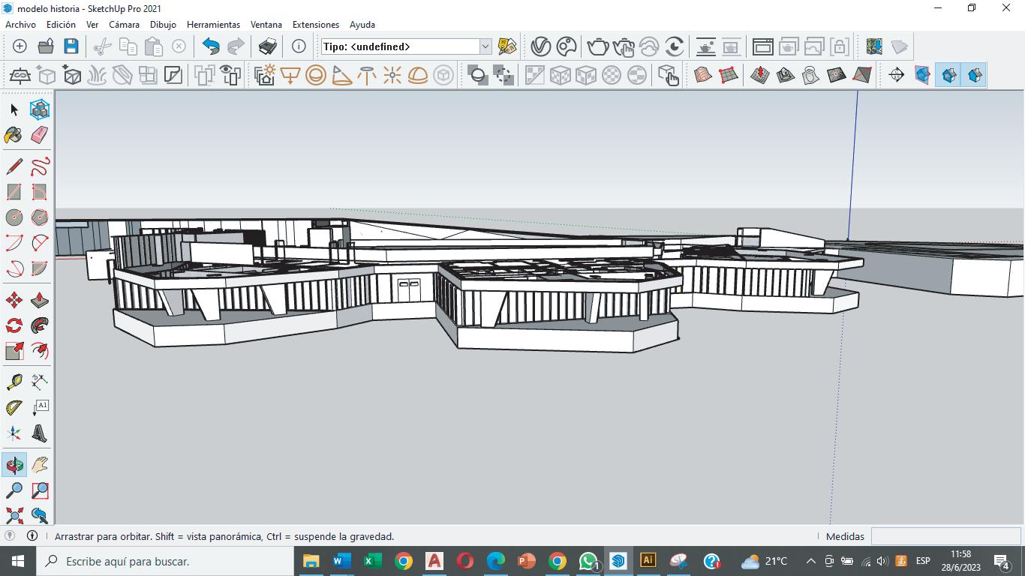Pick the 3D Text tool
Image resolution: width=1025 pixels, height=576 pixels.
tap(40, 433)
